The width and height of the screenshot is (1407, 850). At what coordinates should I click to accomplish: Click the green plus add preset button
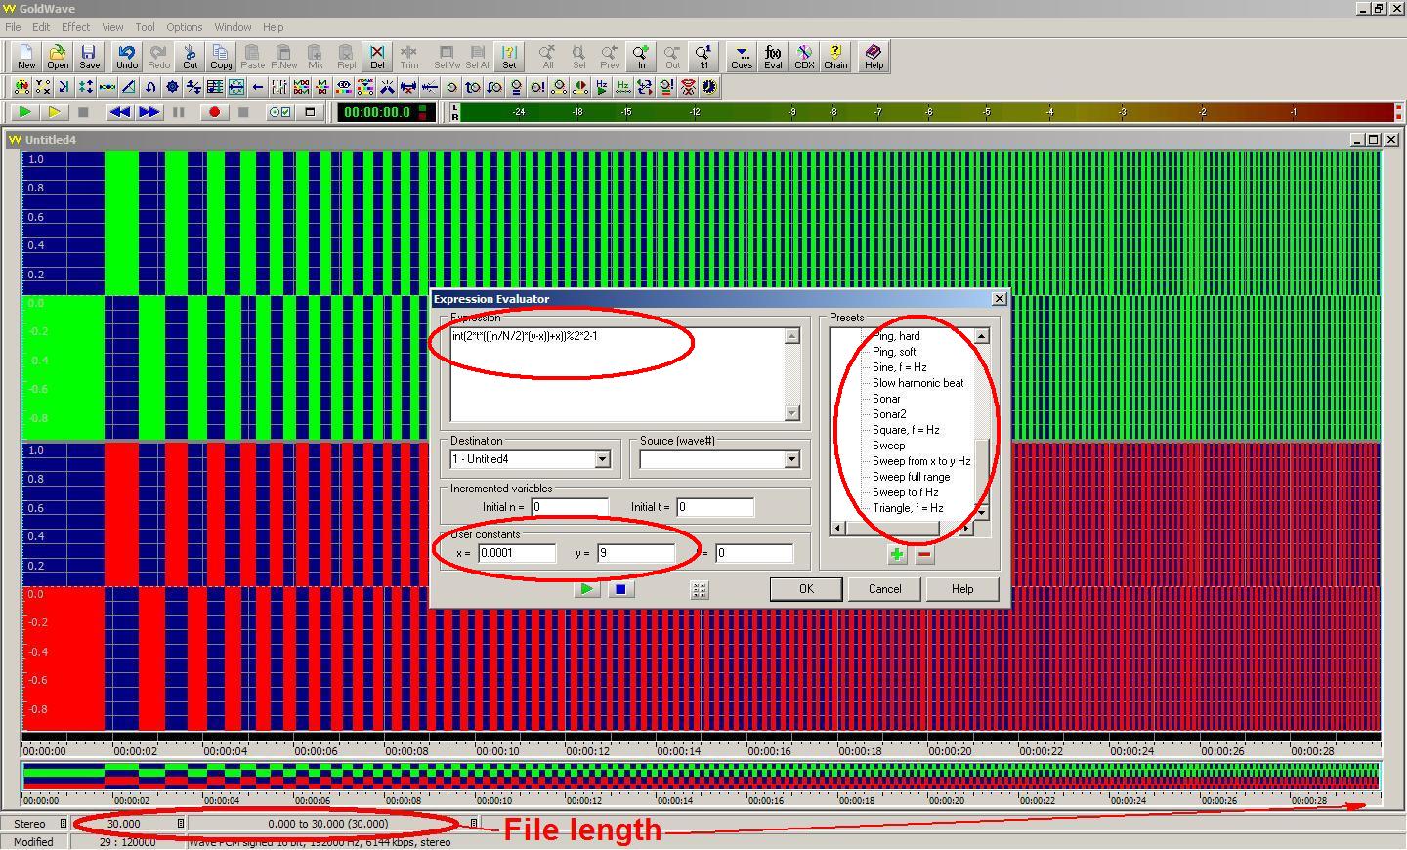point(897,555)
